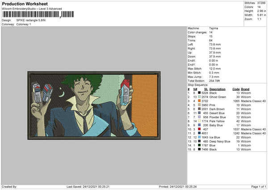Select the Deep Navy Blue color swatch

[199, 141]
